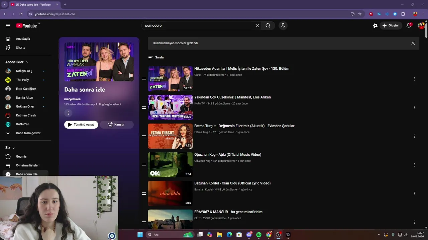Click the Karıştır shuffle button
The image size is (428, 240).
coord(117,125)
